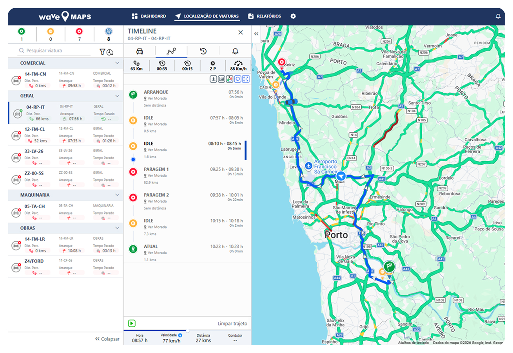Toggle the green moving vehicles status filter
The width and height of the screenshot is (513, 353).
[x=22, y=32]
